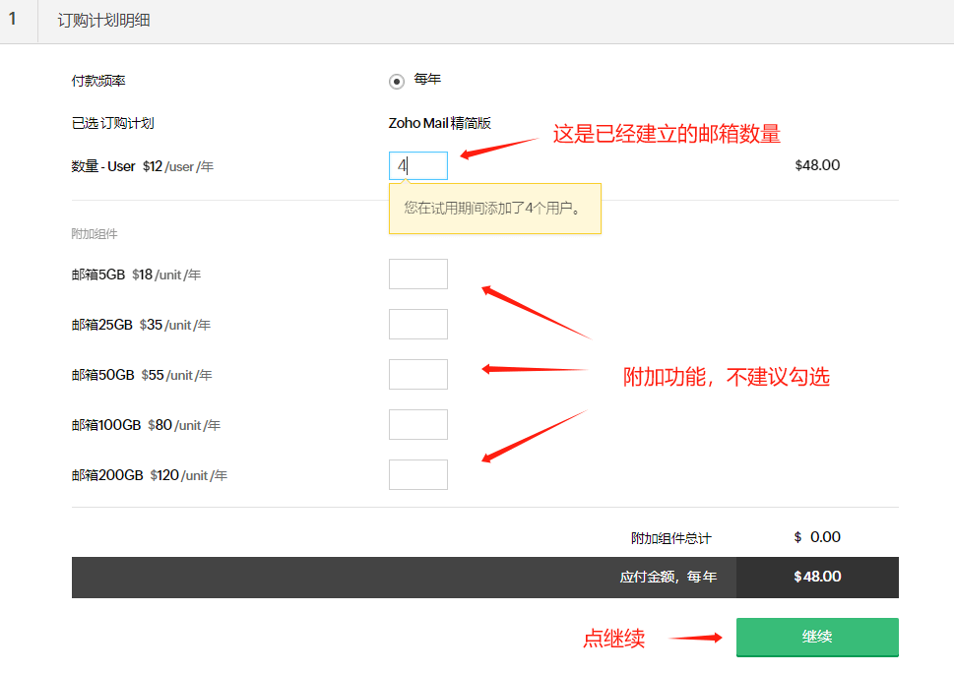Viewport: 954px width, 673px height.
Task: Click the 应付金额 total $48.00 in dark bar
Action: (x=817, y=577)
